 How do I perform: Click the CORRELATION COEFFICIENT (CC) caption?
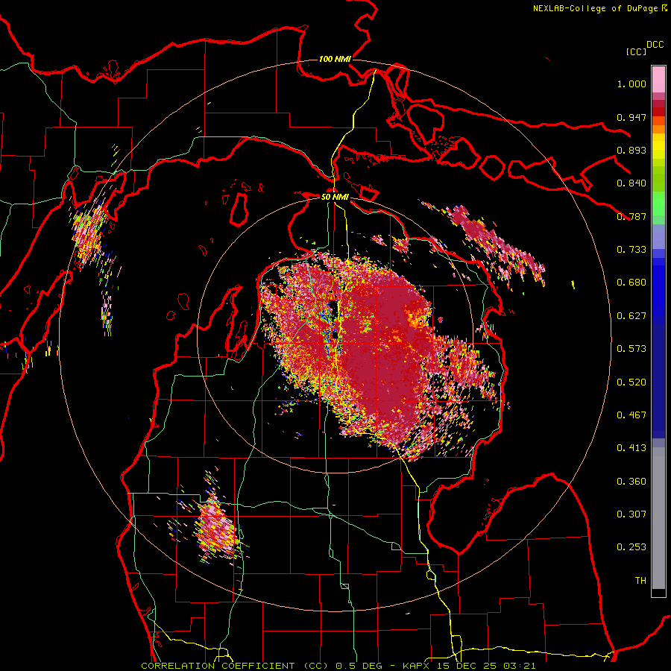tap(235, 666)
